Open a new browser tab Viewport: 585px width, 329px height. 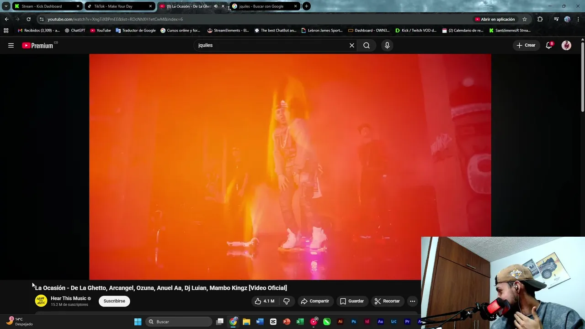tap(306, 6)
